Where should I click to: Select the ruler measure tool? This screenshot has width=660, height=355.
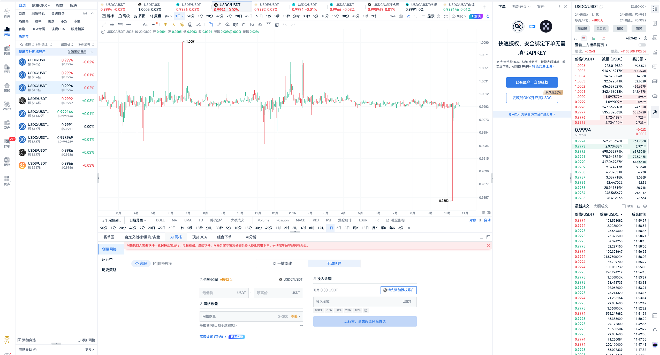click(219, 25)
